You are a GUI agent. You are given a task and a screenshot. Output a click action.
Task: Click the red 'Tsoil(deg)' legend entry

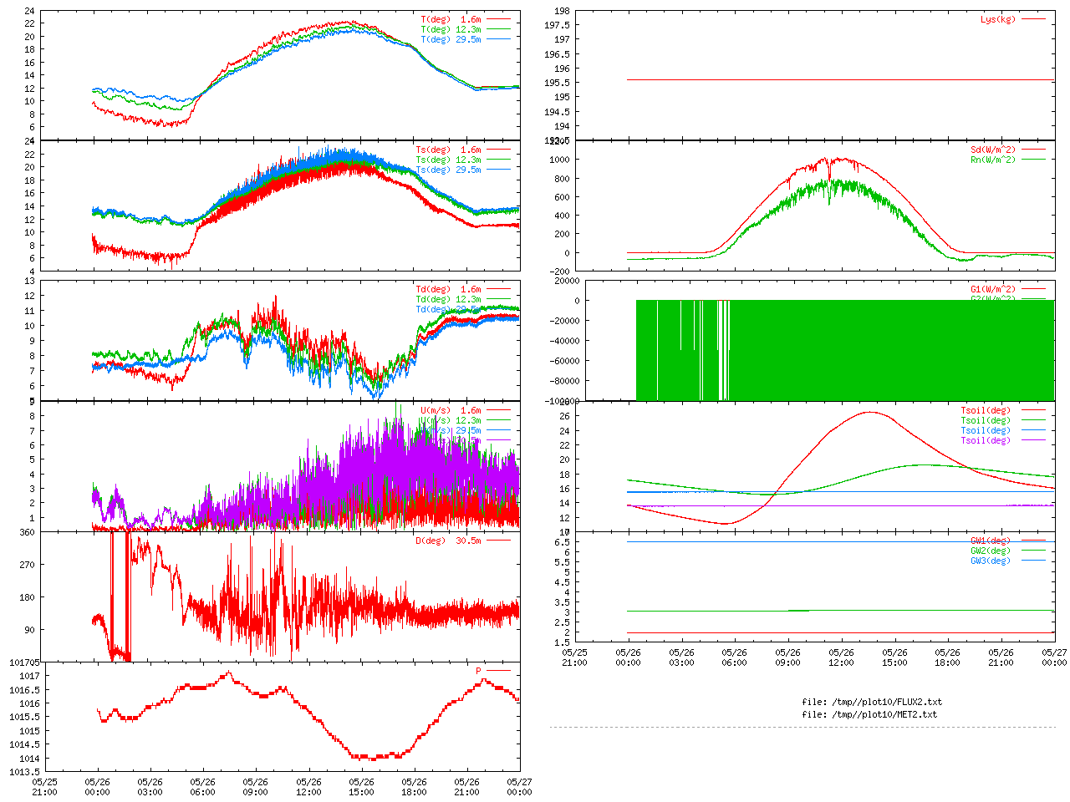point(986,410)
